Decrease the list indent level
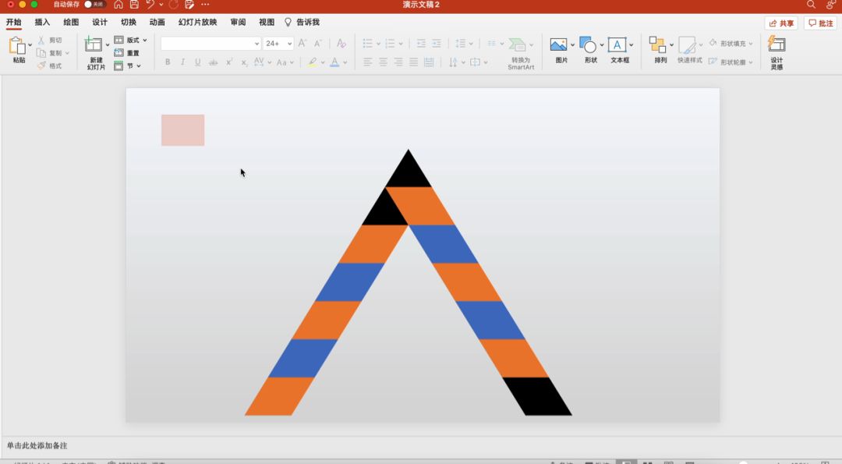842x464 pixels. click(422, 43)
